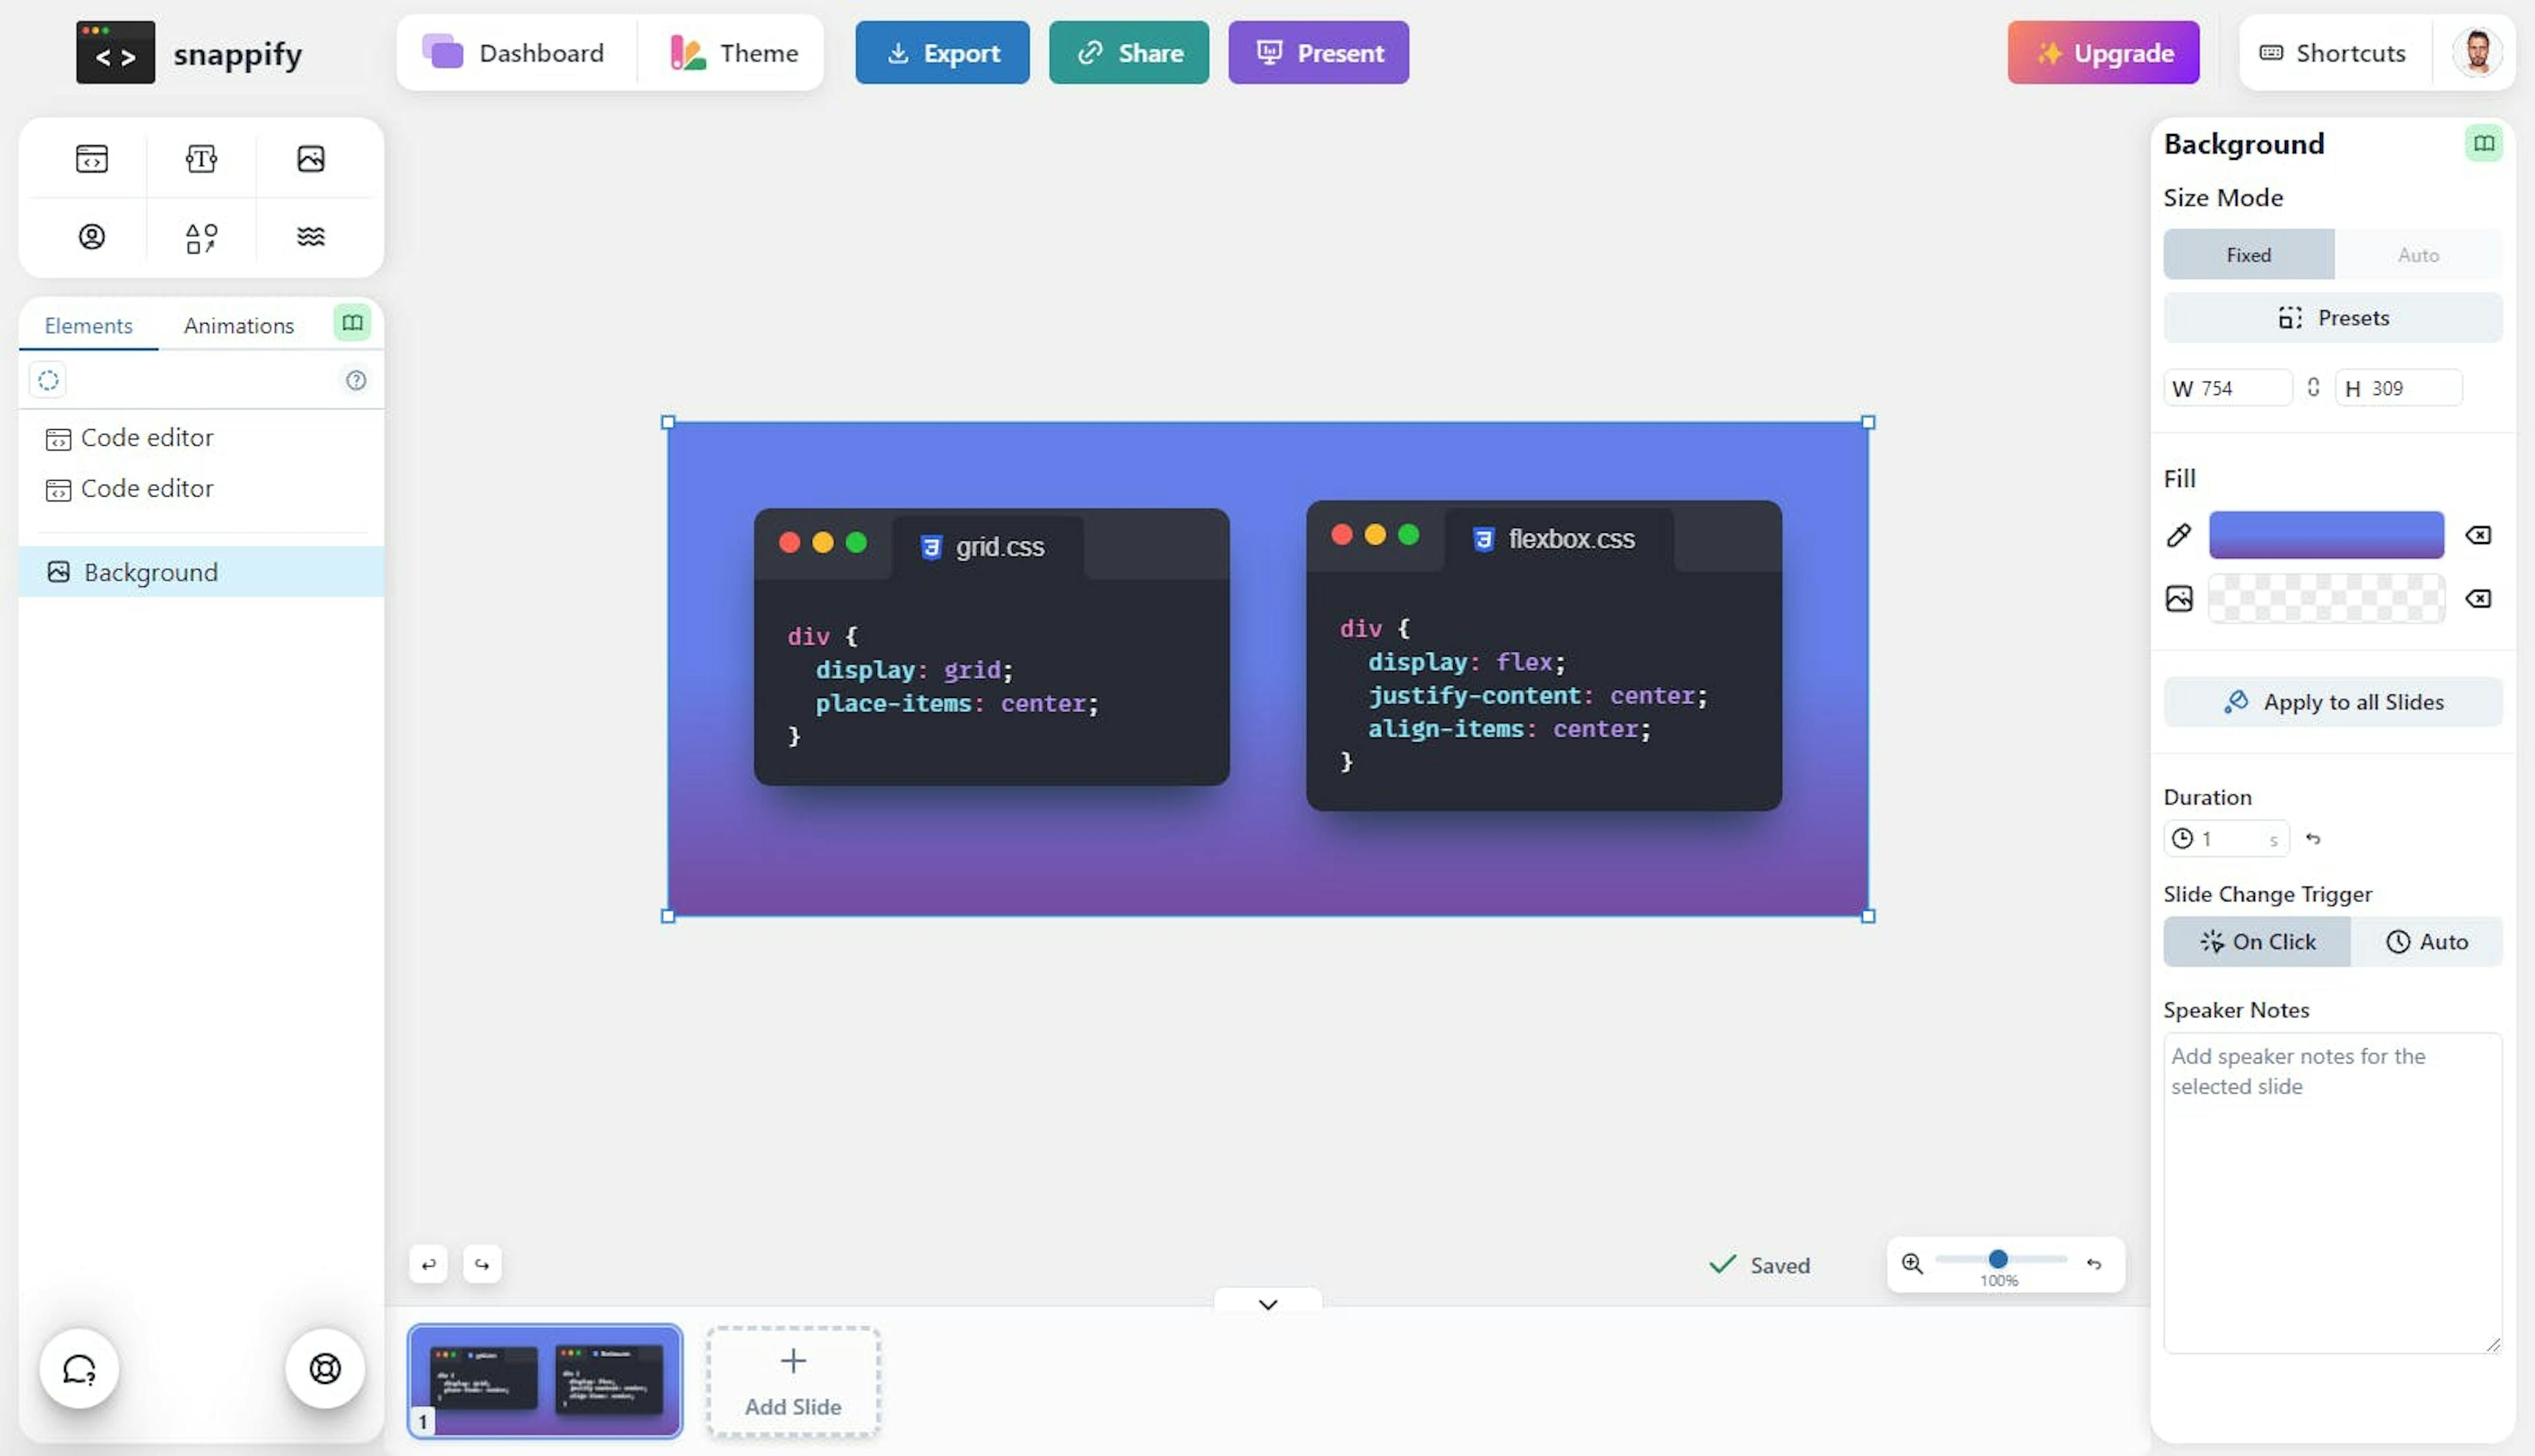
Task: Collapse the slides panel chevron
Action: 1267,1304
